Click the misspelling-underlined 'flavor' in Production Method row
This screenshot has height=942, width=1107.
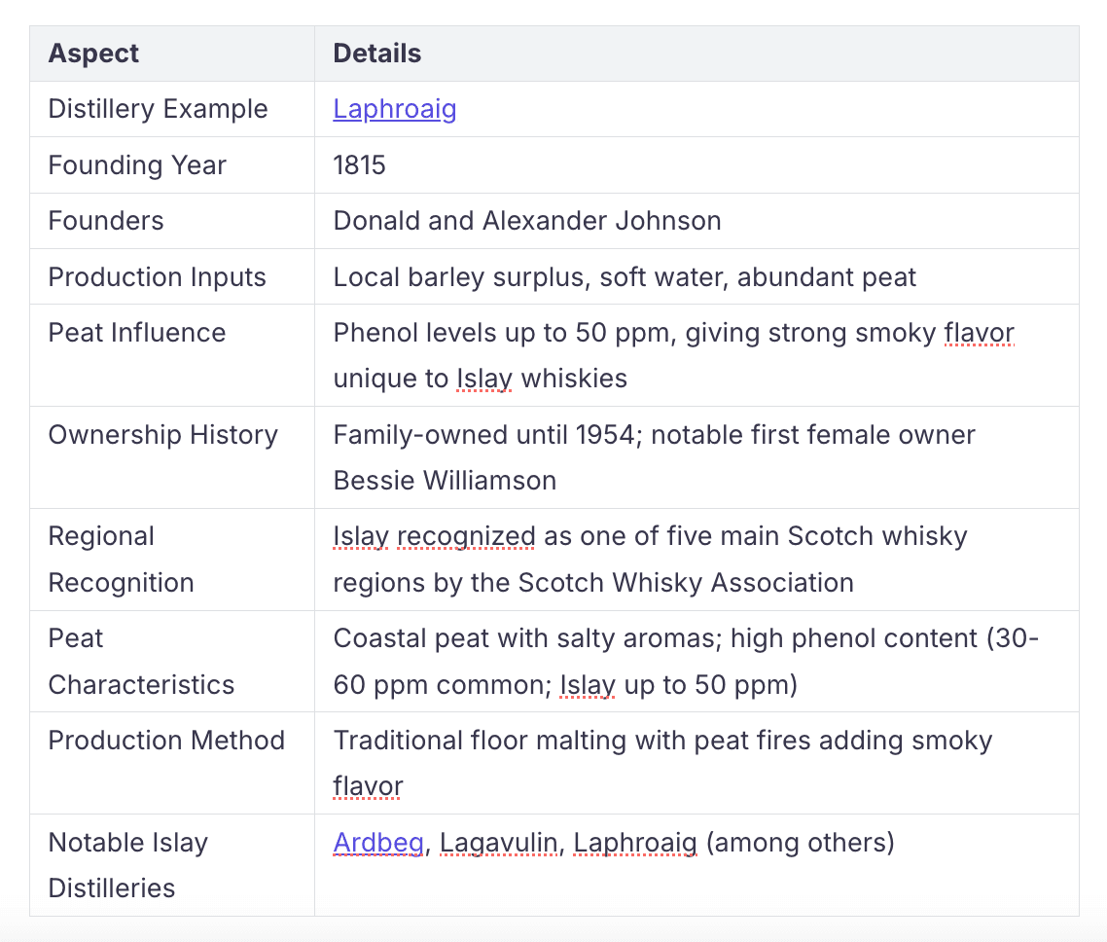[368, 786]
